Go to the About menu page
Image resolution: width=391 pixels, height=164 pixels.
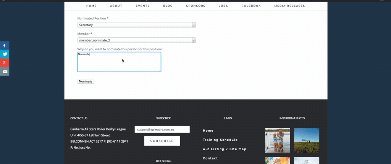[116, 6]
